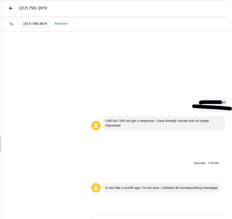This screenshot has width=232, height=219.
Task: Go back using the arrow icon
Action: [x=11, y=8]
